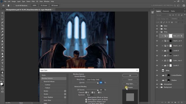Click the General Blending Opacity slider
The image size is (186, 104).
pos(92,83)
